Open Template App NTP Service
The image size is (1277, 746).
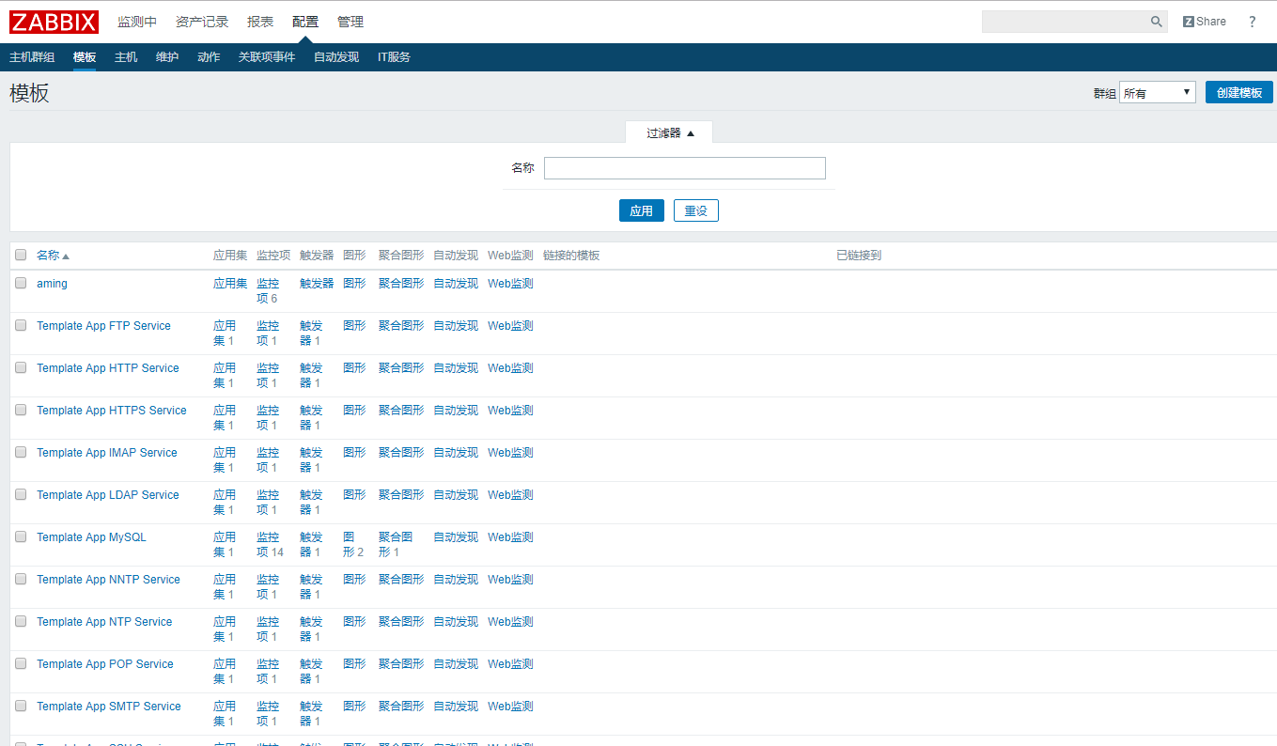tap(104, 622)
